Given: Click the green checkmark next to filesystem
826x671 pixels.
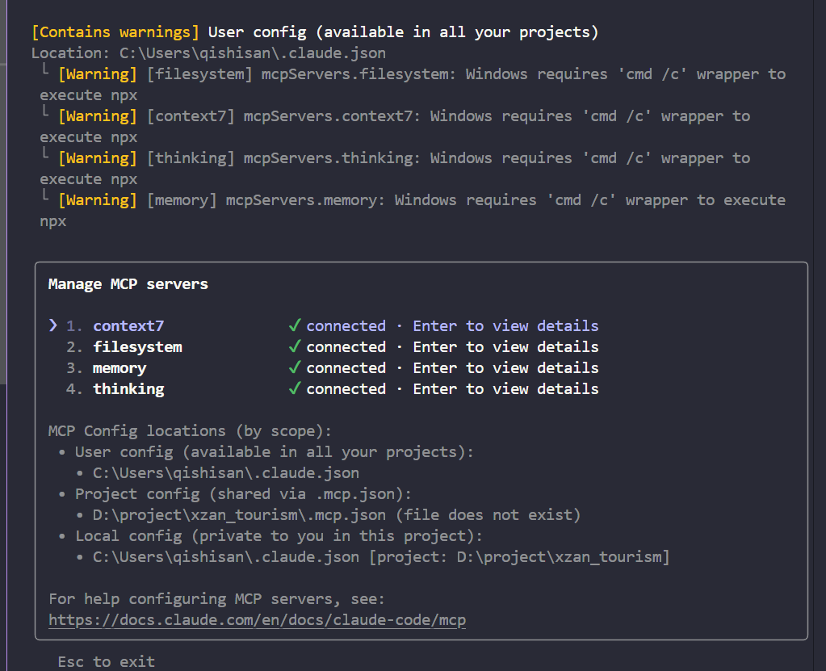Looking at the screenshot, I should coord(295,346).
